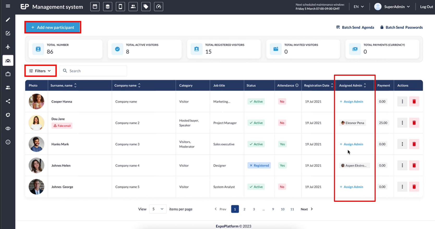Open more actions for Dou Jane

(x=402, y=123)
